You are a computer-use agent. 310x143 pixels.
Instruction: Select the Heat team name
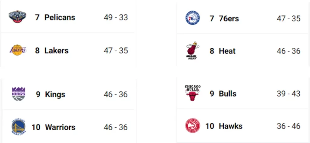coord(227,51)
